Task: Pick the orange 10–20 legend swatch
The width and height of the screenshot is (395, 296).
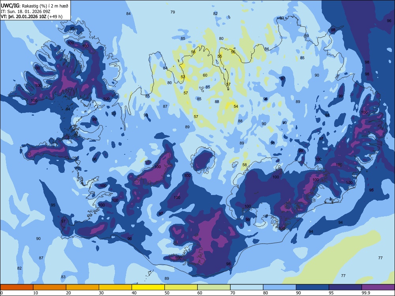Action: tap(50, 287)
